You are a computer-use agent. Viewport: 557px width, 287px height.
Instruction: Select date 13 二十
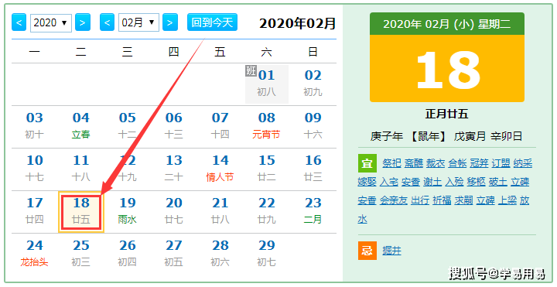tap(174, 169)
